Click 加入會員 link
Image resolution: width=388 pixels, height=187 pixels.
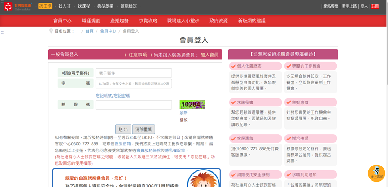point(209,55)
